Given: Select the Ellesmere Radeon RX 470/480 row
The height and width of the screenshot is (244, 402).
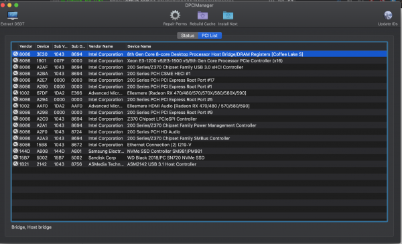Looking at the screenshot, I should point(199,93).
